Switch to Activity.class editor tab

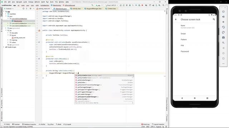(x=77, y=9)
